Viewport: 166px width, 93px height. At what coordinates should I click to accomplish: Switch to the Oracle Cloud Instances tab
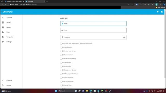coord(14,1)
